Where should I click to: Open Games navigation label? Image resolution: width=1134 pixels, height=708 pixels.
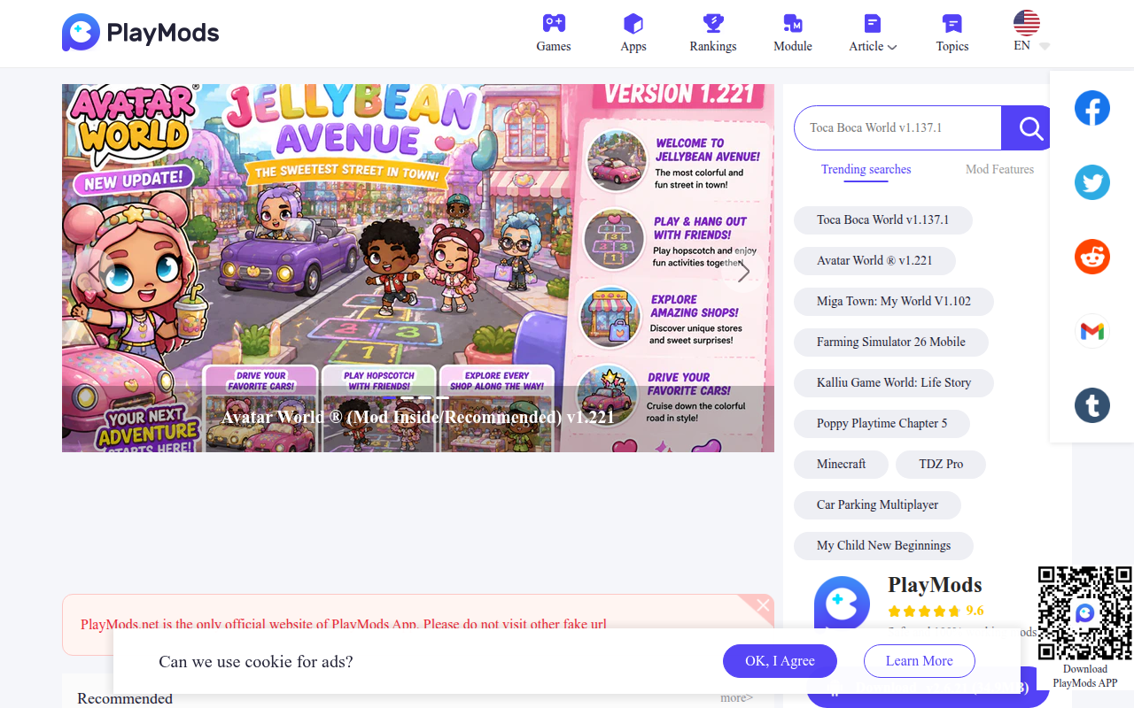click(x=554, y=46)
